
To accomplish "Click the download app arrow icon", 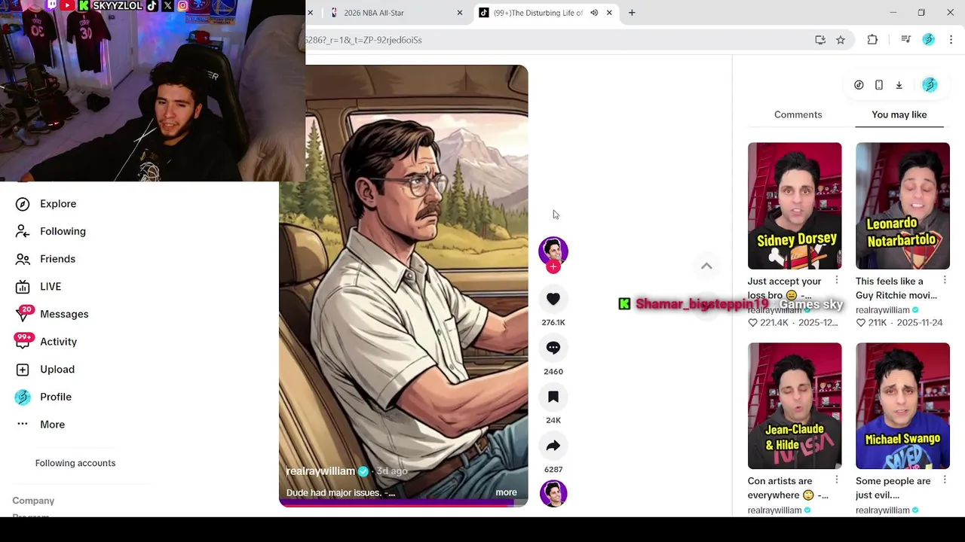I will point(899,85).
